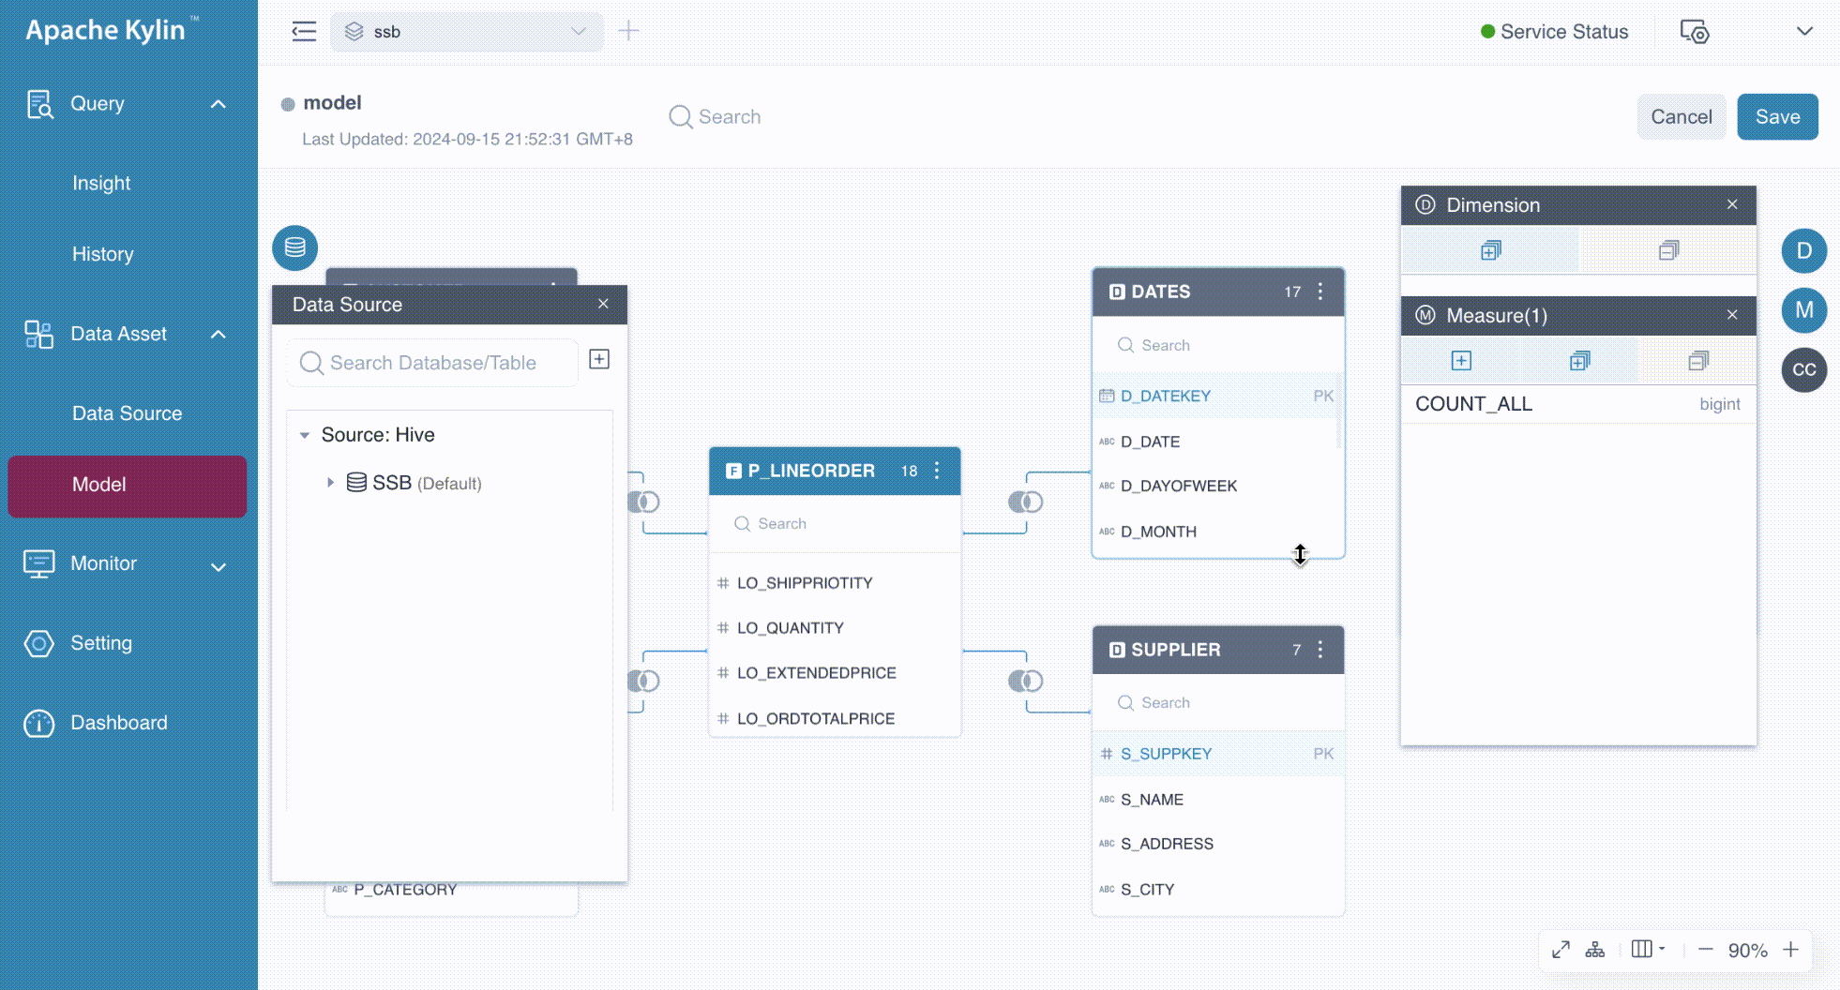Open the Data Source sidebar menu item
This screenshot has height=990, width=1840.
(x=127, y=413)
